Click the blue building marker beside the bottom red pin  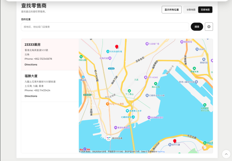click(x=170, y=145)
